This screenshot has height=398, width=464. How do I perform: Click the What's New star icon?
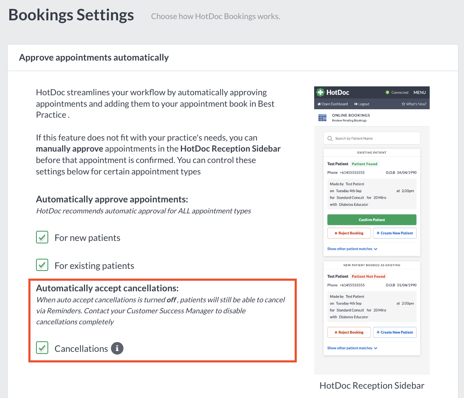coord(403,104)
